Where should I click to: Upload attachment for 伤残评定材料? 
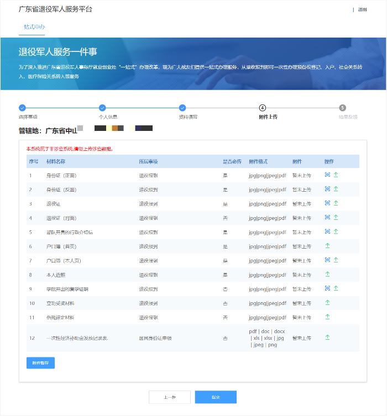(x=327, y=317)
